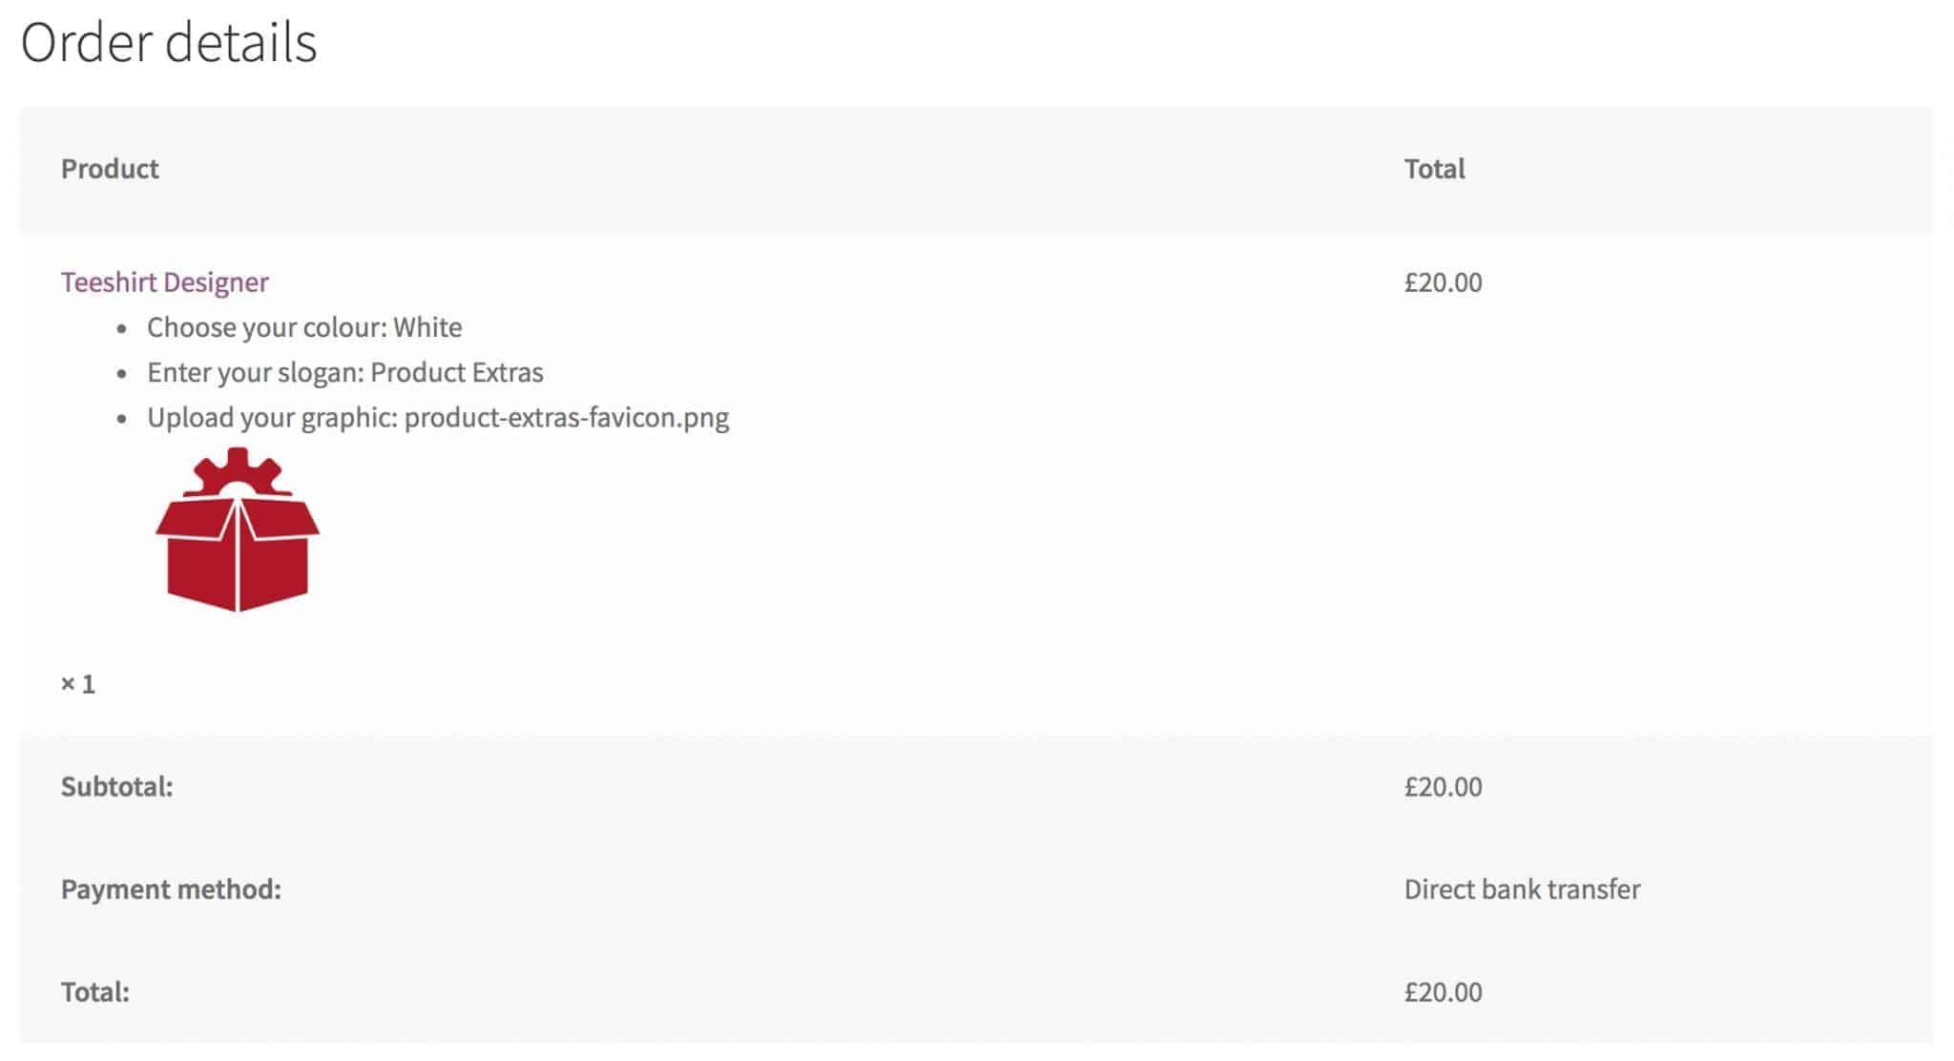Image resolution: width=1954 pixels, height=1061 pixels.
Task: Select the £20.00 price beside Teeshirt Designer
Action: click(1443, 282)
